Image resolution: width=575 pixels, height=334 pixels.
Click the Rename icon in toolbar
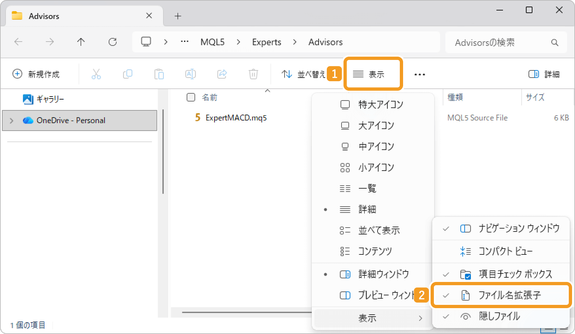pos(190,74)
